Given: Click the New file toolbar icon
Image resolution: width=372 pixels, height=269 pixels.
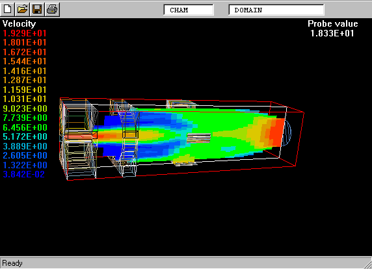Looking at the screenshot, I should point(7,10).
